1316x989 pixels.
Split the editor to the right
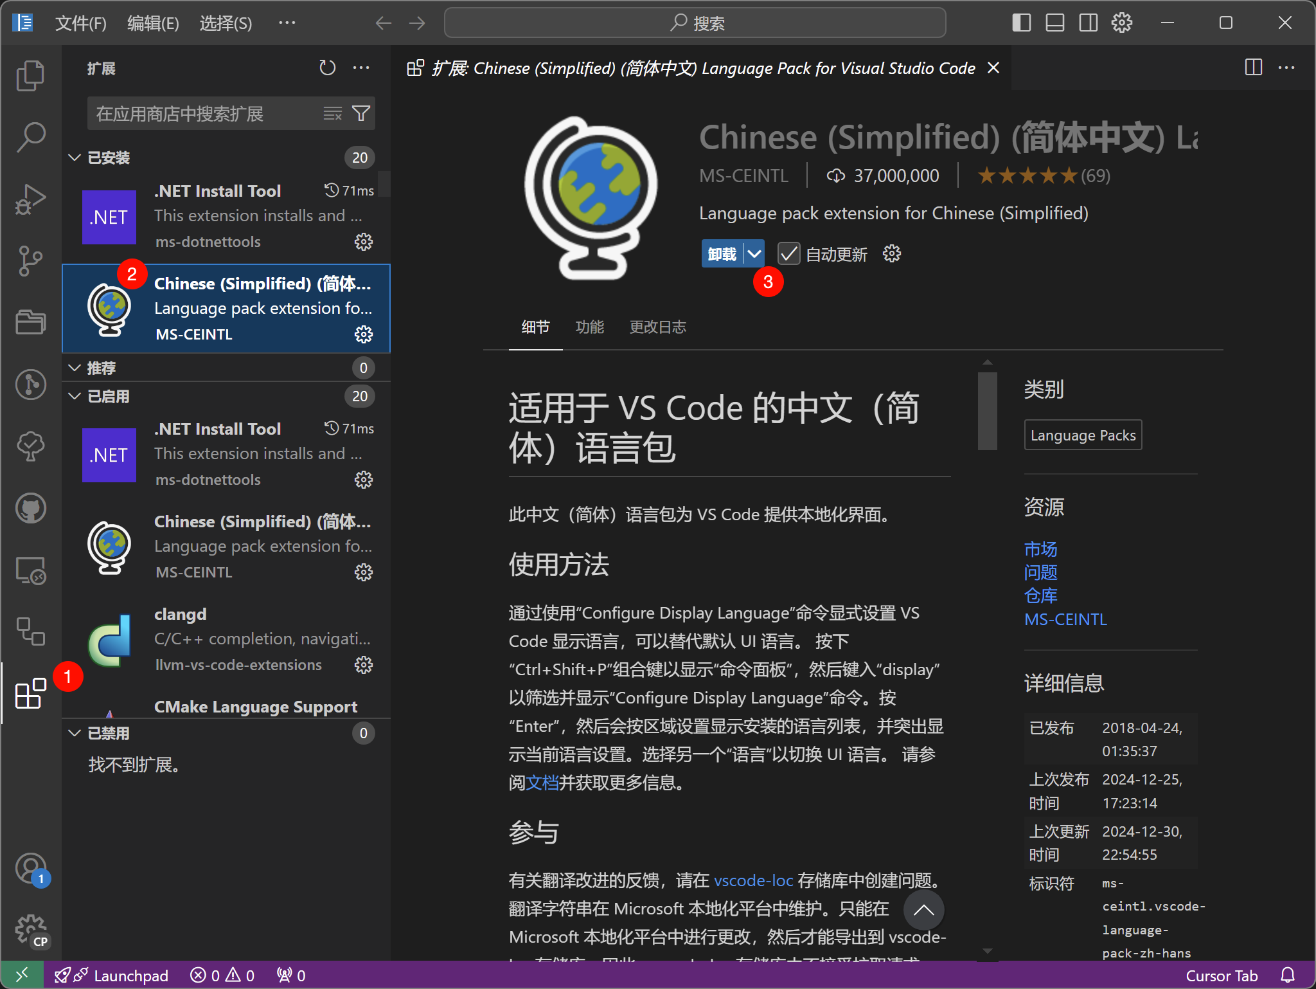[x=1253, y=68]
